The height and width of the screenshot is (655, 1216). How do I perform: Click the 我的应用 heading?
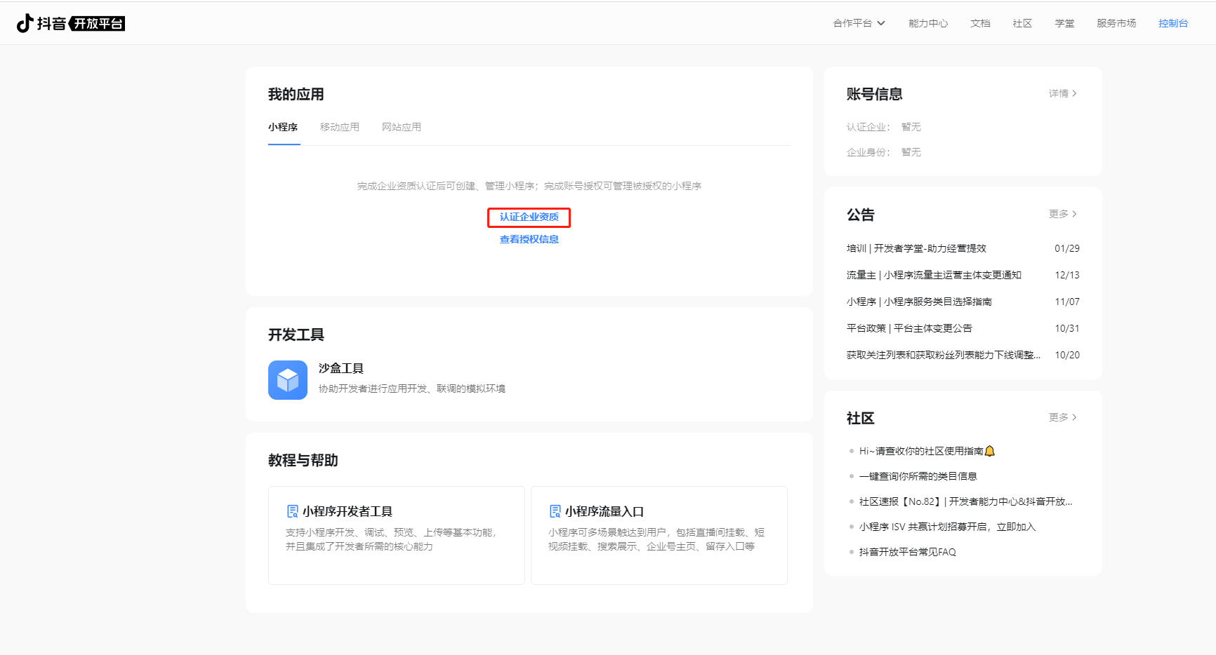[x=296, y=94]
